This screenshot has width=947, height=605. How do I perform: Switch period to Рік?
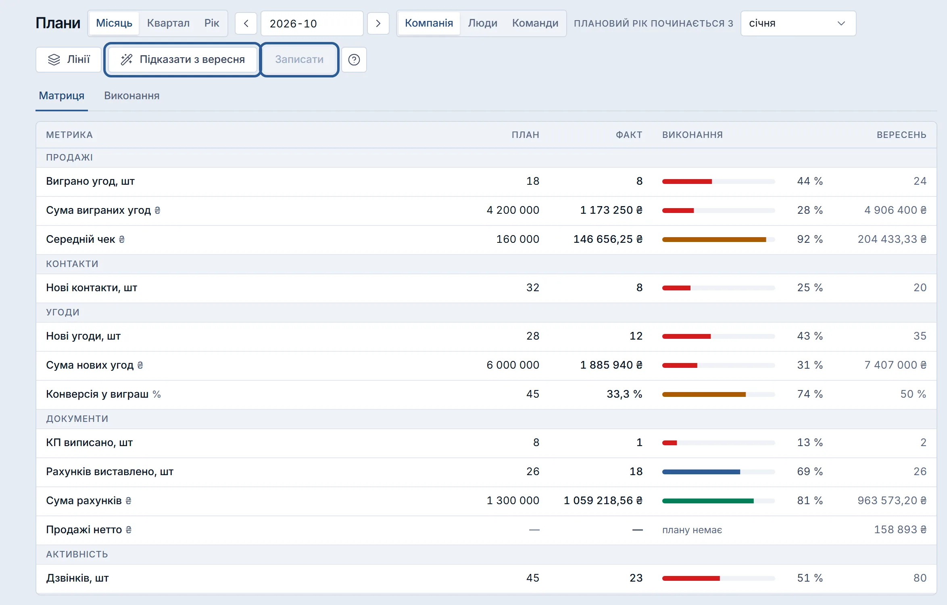pos(212,23)
